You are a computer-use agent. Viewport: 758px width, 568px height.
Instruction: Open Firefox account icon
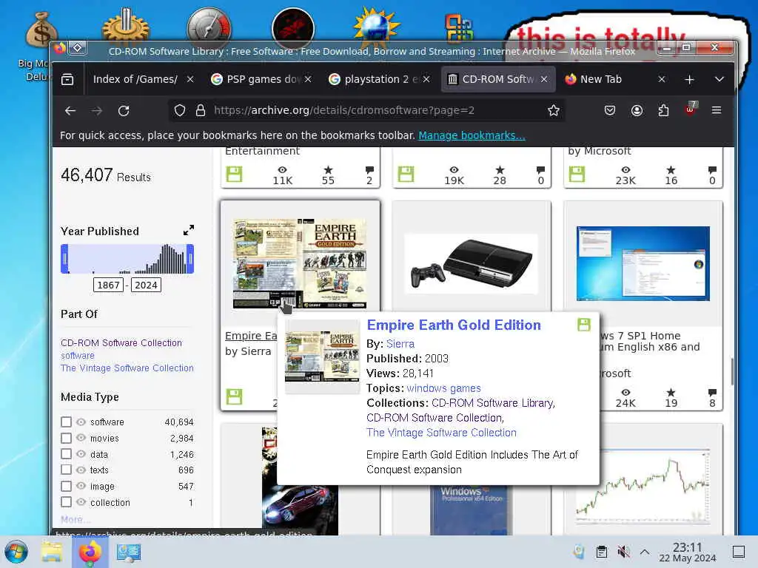pos(637,111)
